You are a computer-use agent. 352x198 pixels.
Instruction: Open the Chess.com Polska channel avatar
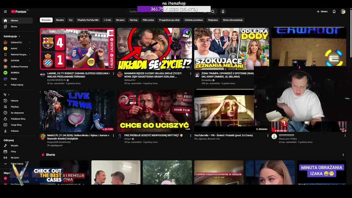(x=274, y=136)
